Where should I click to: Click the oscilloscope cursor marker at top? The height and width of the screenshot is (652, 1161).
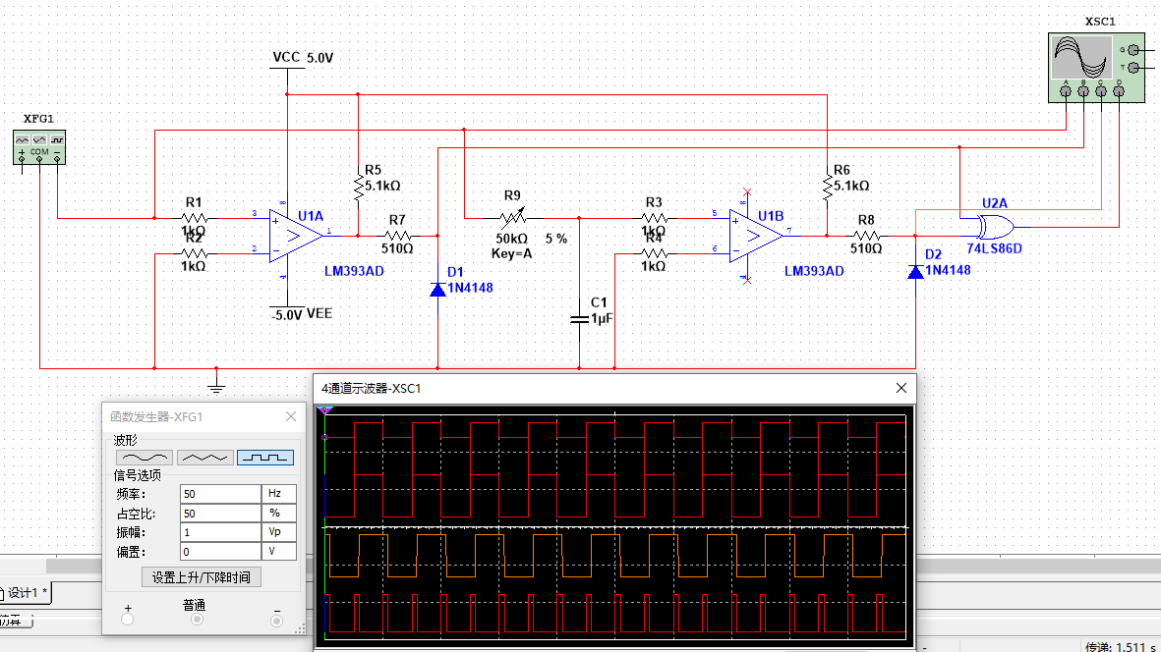[324, 409]
